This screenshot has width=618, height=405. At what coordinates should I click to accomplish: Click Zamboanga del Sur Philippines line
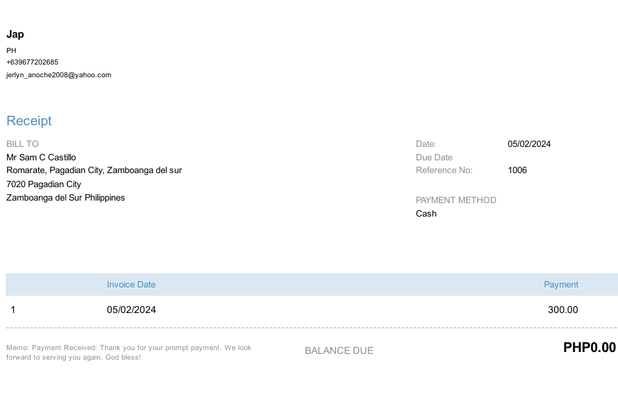click(x=65, y=197)
